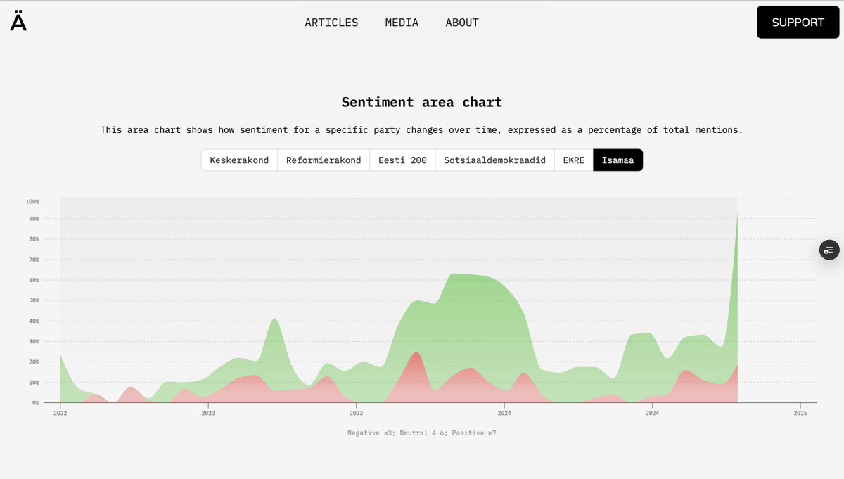This screenshot has height=479, width=844.
Task: Click the 100% y-axis label
Action: [x=32, y=201]
